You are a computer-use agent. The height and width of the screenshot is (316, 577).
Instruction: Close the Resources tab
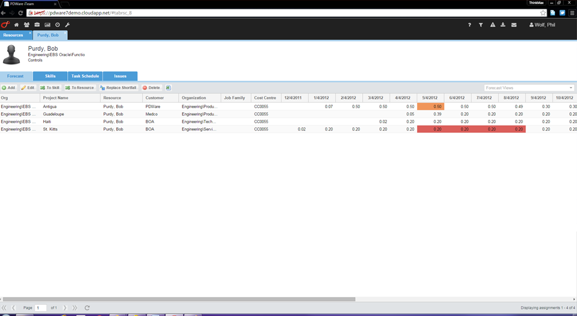30,33
